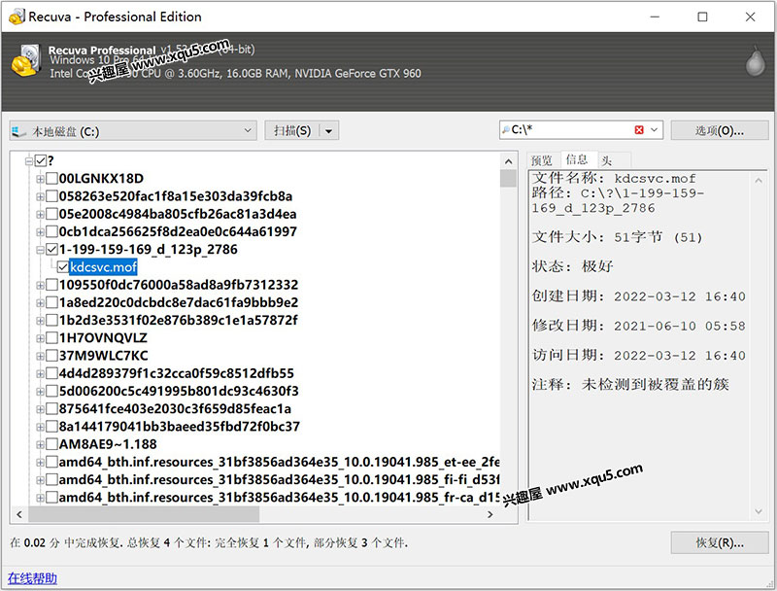Open the 扫描 button dropdown arrow
The image size is (777, 591).
pyautogui.click(x=328, y=131)
